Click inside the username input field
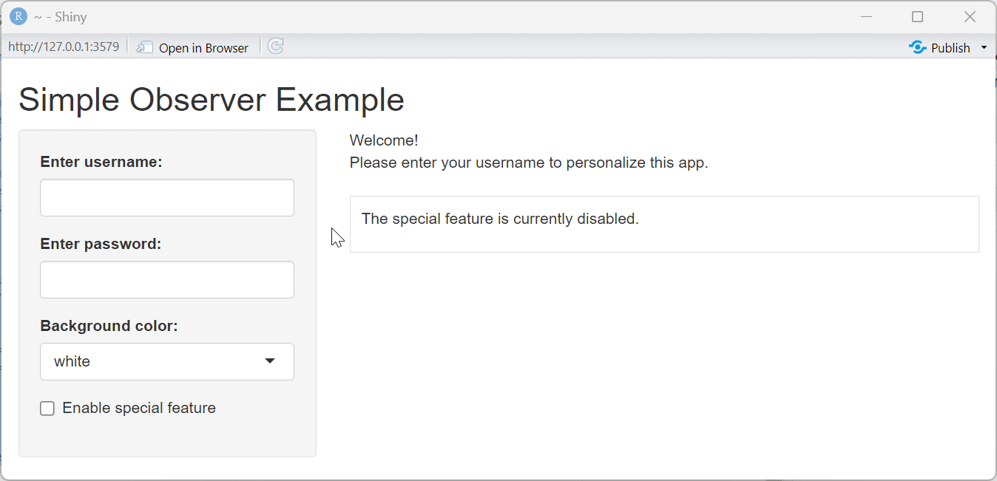This screenshot has width=997, height=481. point(166,197)
